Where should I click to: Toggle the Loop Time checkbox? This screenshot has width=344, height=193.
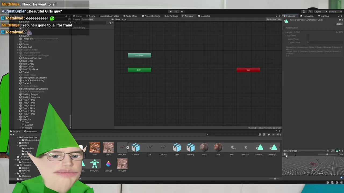tap(308, 35)
